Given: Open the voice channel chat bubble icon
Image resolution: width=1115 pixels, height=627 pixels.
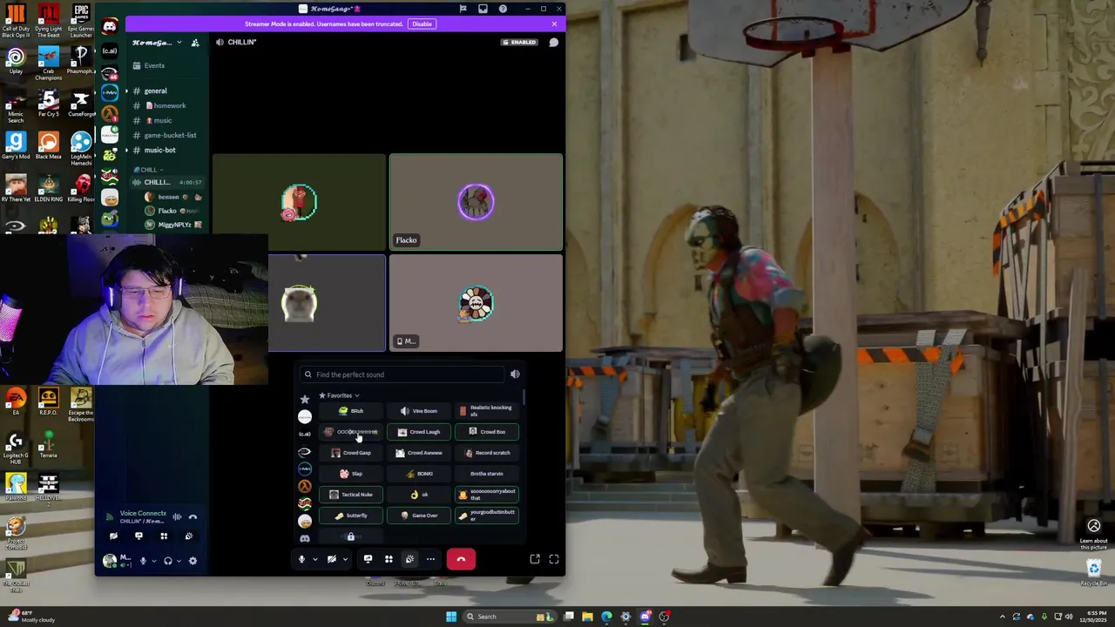Looking at the screenshot, I should [553, 42].
